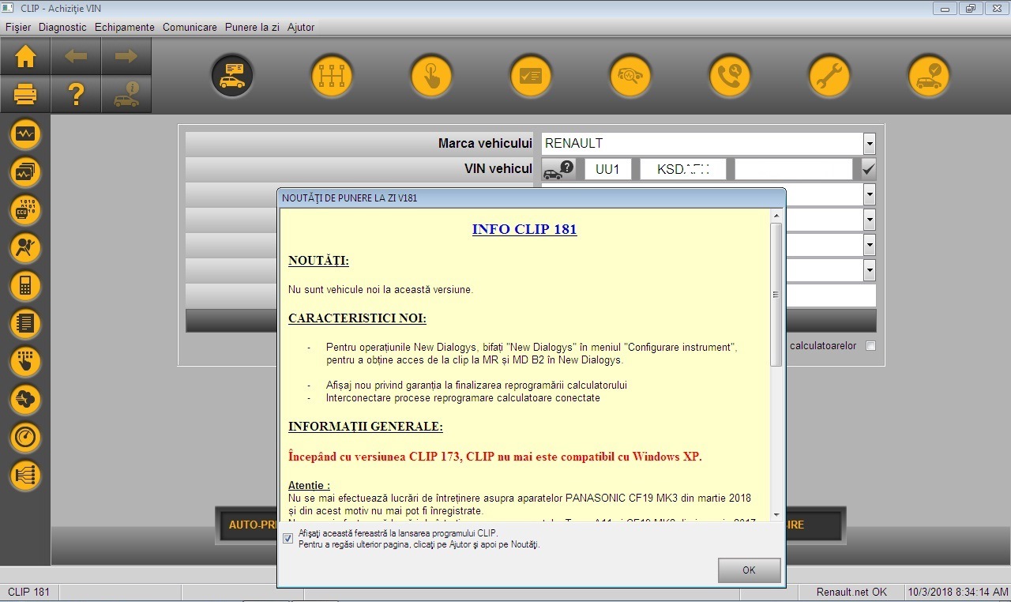Open the hand keypad sidebar icon
Viewport: 1011px width, 602px height.
click(x=25, y=362)
